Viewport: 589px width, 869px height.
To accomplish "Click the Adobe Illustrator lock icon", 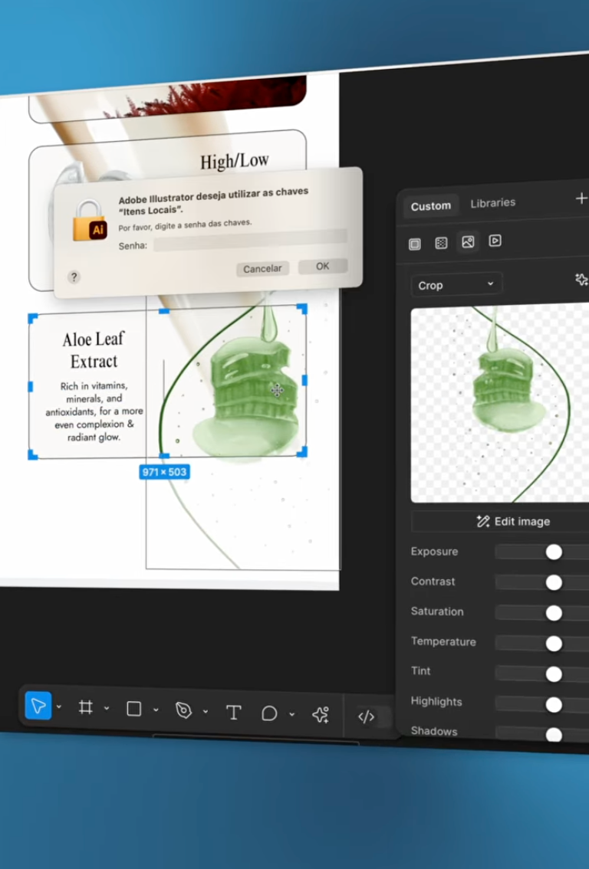I will click(89, 221).
